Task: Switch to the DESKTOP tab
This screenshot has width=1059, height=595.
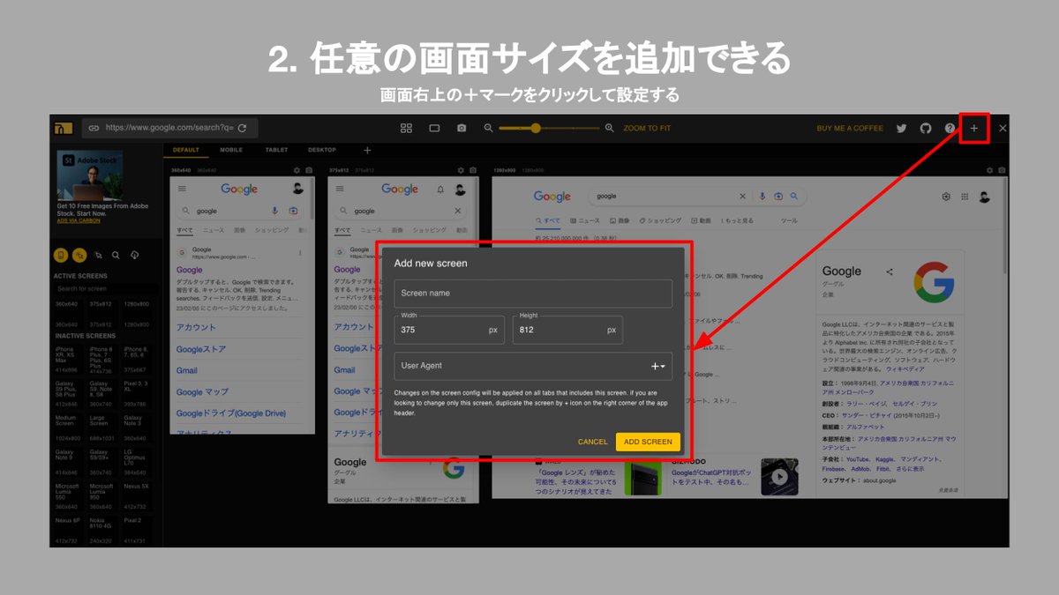Action: click(x=321, y=150)
